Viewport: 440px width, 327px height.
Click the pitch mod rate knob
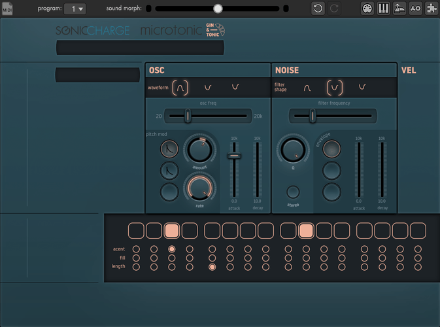click(x=199, y=188)
